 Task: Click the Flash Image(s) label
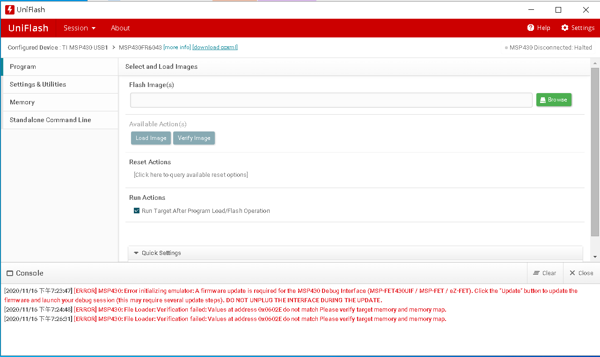[152, 85]
